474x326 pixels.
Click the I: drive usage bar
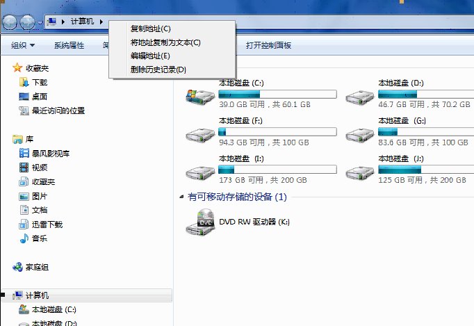click(277, 170)
